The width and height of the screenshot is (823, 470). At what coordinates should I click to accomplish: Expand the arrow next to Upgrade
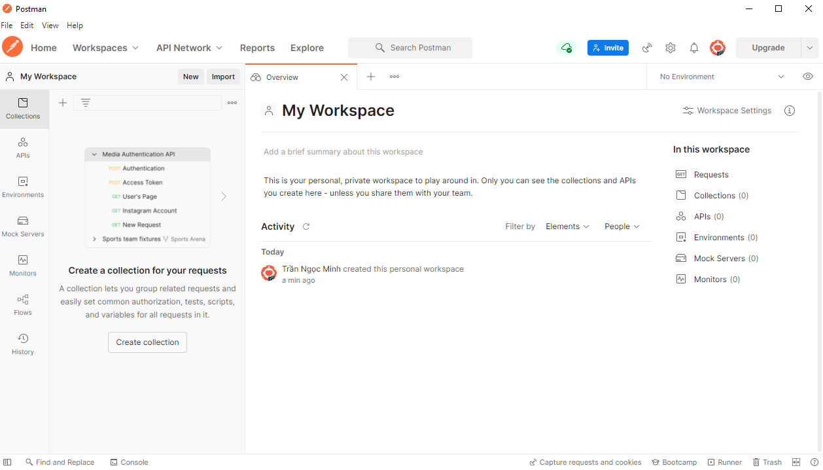[x=810, y=48]
